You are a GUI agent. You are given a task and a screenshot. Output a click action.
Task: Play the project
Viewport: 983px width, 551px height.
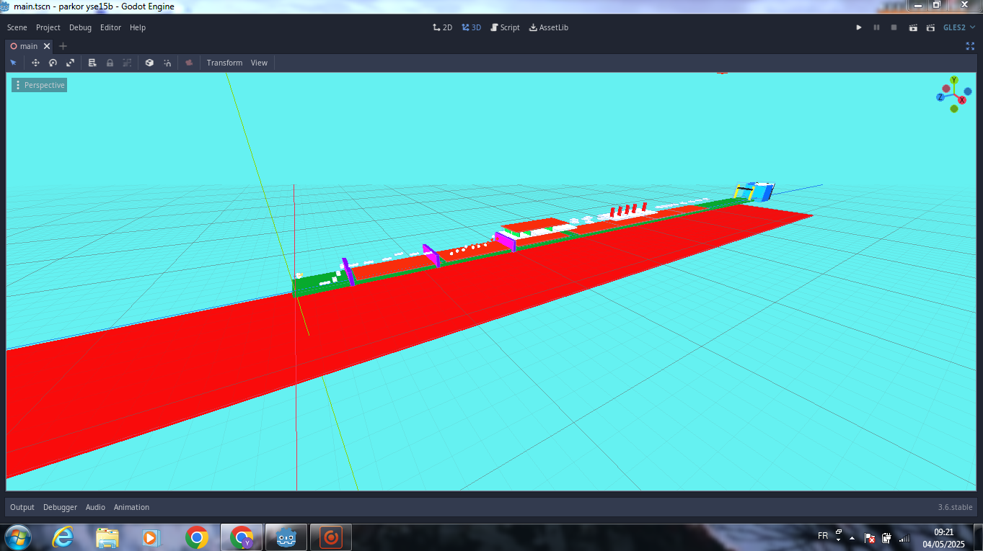pyautogui.click(x=859, y=27)
